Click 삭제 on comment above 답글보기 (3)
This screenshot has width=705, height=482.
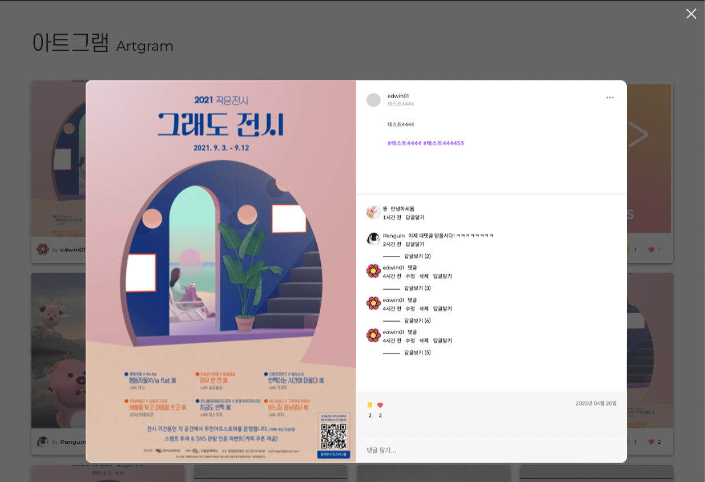[424, 276]
